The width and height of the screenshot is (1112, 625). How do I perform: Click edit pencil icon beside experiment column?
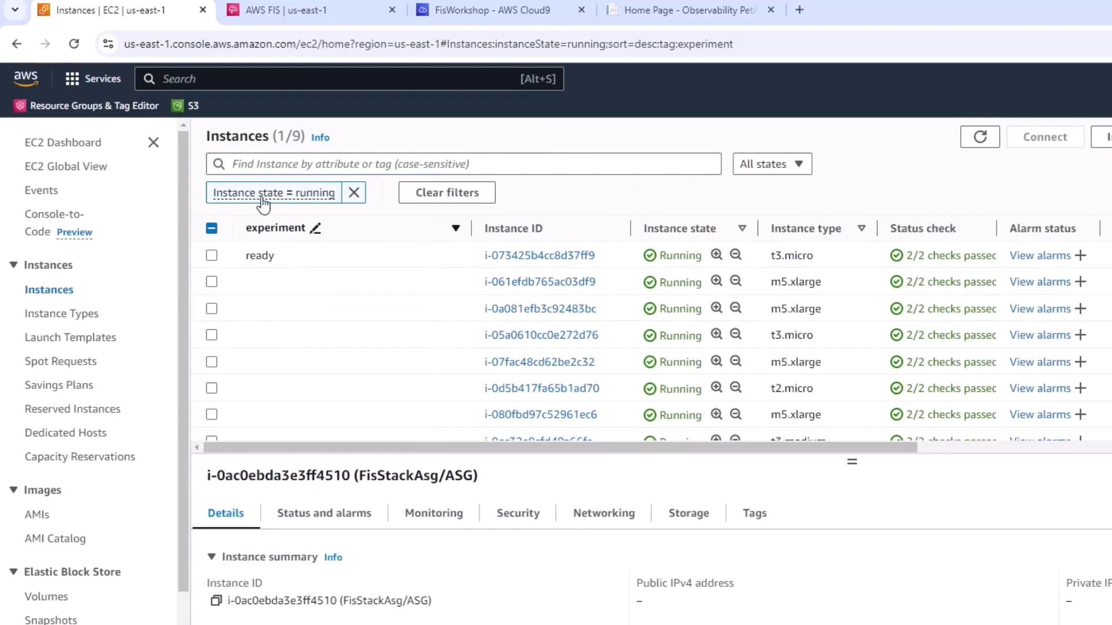[x=315, y=229]
